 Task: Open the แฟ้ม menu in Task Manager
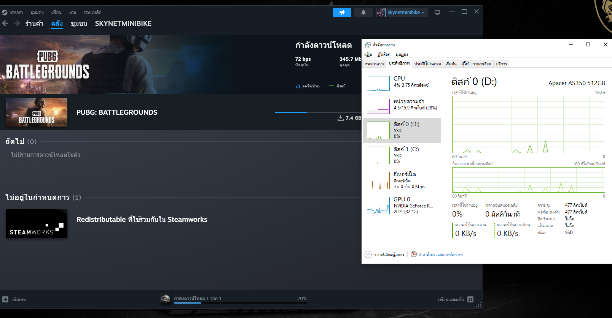pos(368,54)
